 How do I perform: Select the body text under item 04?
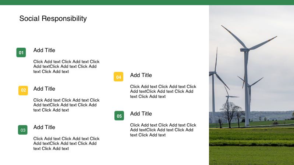pos(163,91)
